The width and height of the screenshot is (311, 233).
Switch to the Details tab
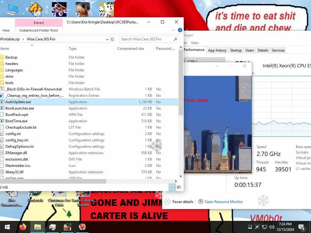pyautogui.click(x=263, y=50)
